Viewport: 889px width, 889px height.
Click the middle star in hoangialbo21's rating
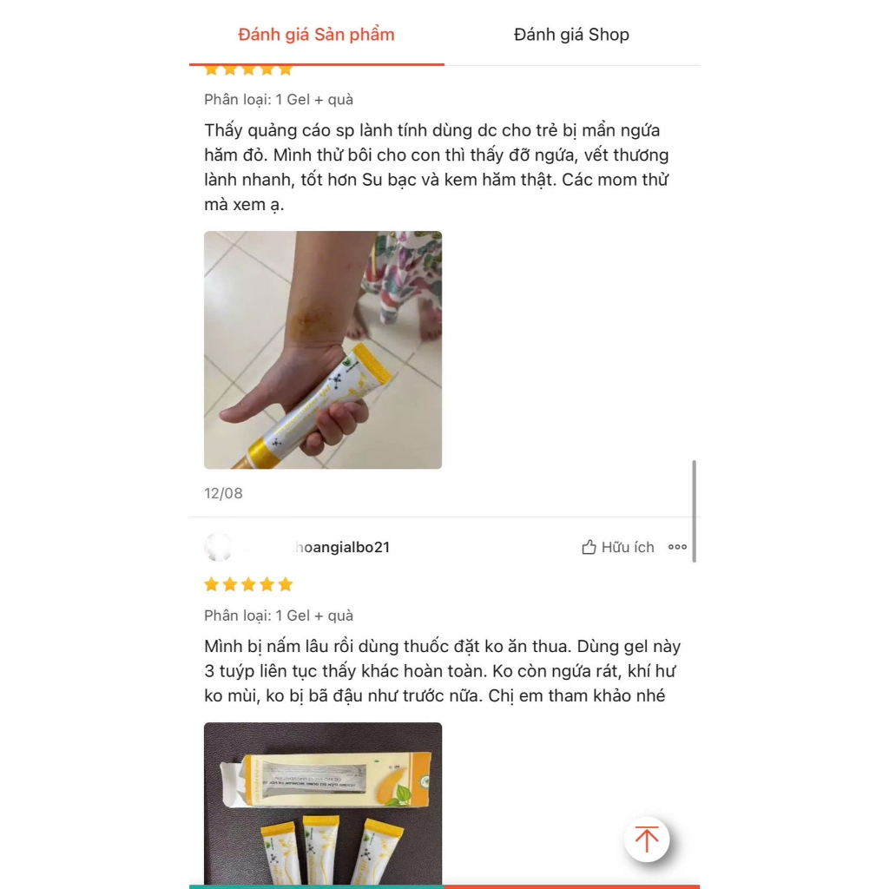[248, 584]
